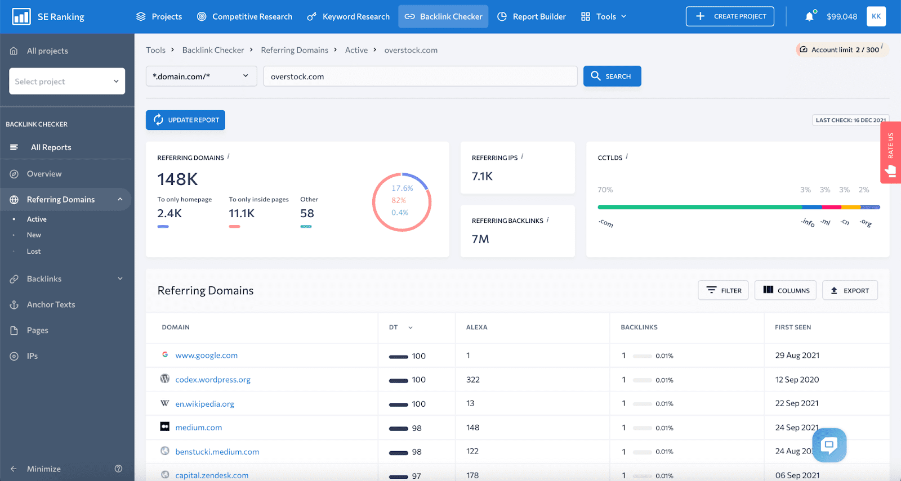Click the Backlinks link icon in sidebar

point(14,279)
